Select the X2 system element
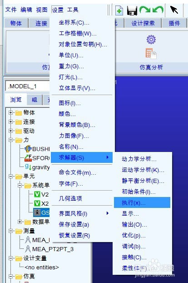 coord(41,203)
